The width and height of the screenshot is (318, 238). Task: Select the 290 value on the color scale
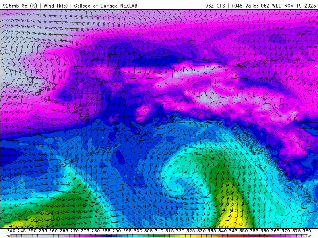tap(116, 231)
